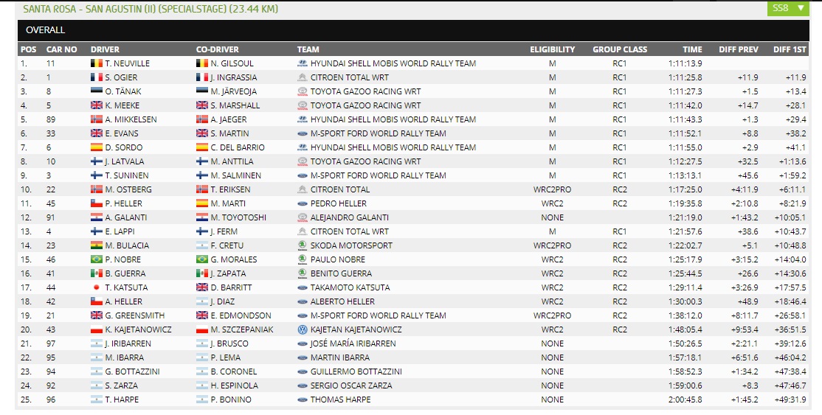This screenshot has height=415, width=822.
Task: Click the Toyota logo in Tänak's row
Action: (302, 91)
